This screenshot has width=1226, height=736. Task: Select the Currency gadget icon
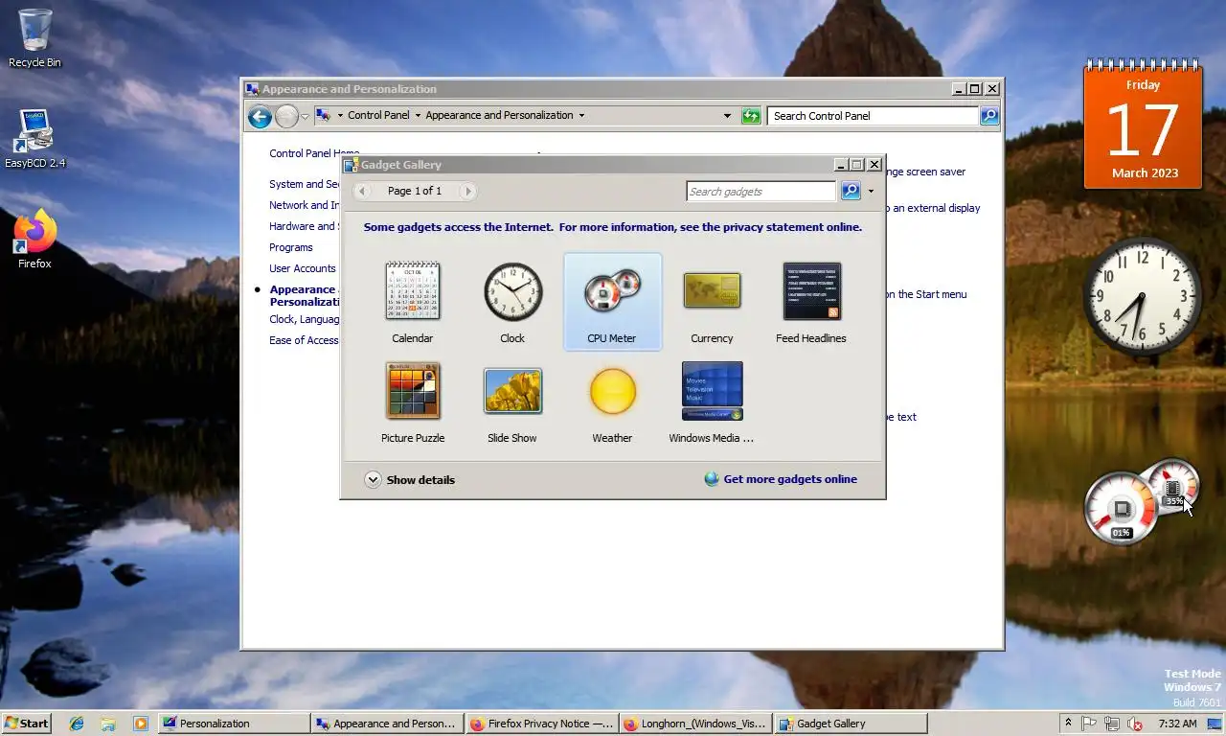click(712, 291)
